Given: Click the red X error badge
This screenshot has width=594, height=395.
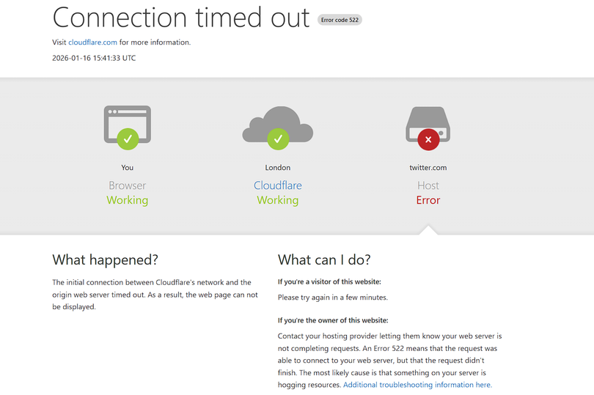Looking at the screenshot, I should [428, 138].
